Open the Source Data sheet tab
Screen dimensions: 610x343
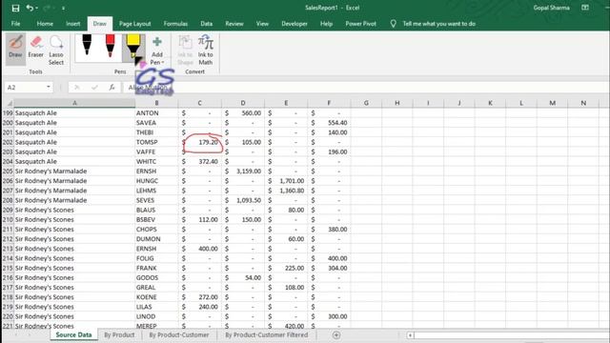point(73,334)
